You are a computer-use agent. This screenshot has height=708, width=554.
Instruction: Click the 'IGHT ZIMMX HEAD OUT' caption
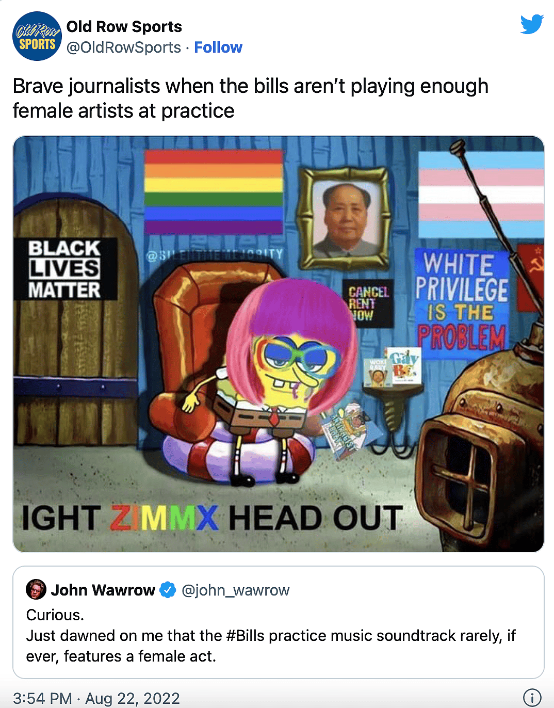click(x=212, y=518)
